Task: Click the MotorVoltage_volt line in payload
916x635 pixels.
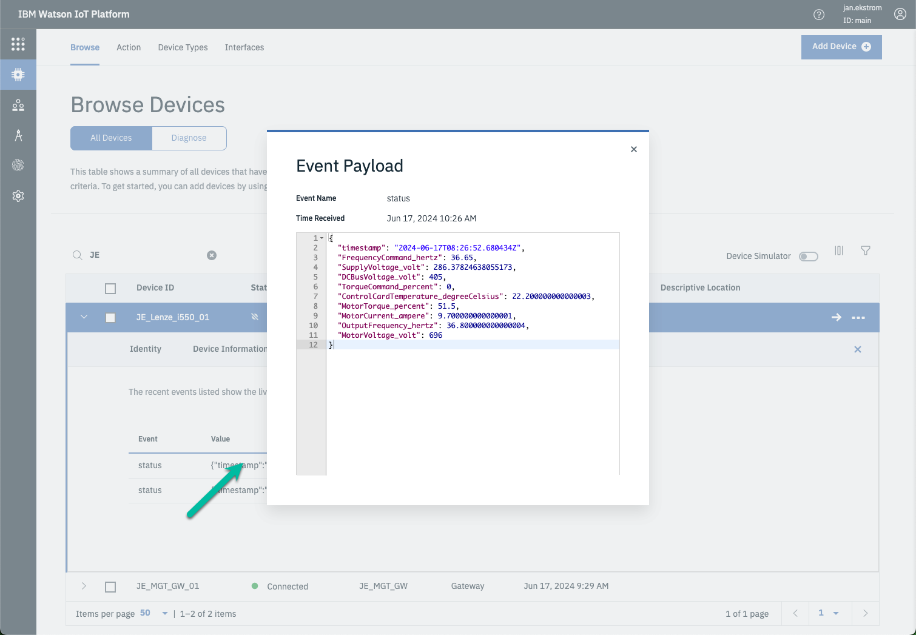Action: (390, 335)
